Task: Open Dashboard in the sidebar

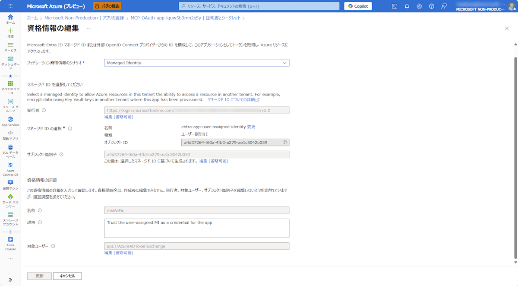Action: coord(10,63)
